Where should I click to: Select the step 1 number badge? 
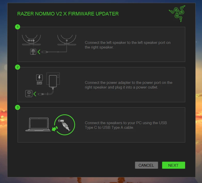[18, 27]
